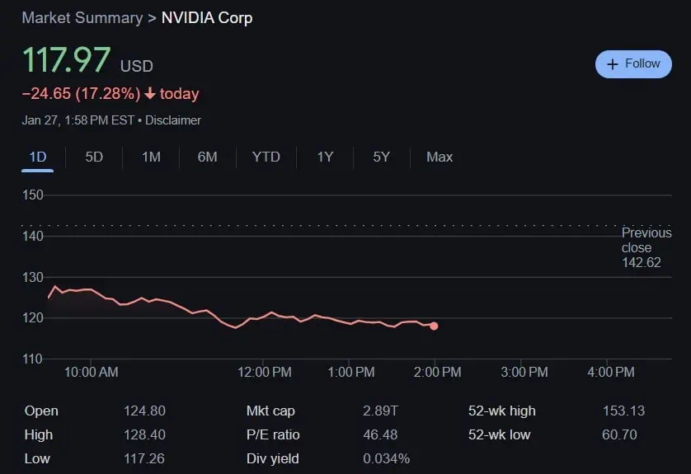Click the Mkt cap 2.89T value
This screenshot has width=691, height=474.
379,411
